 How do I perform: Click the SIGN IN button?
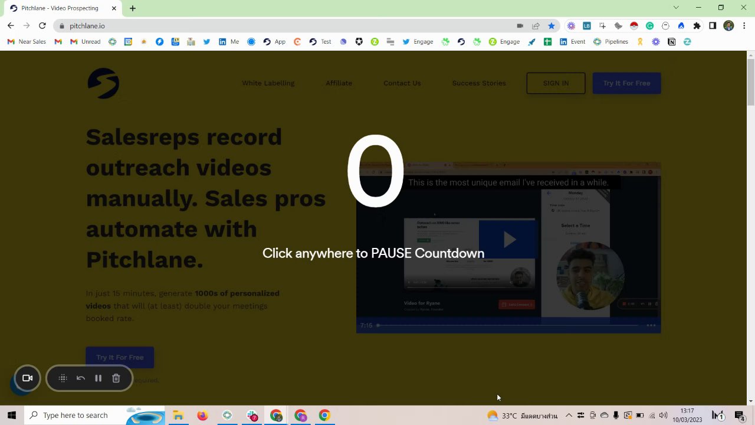pos(556,83)
